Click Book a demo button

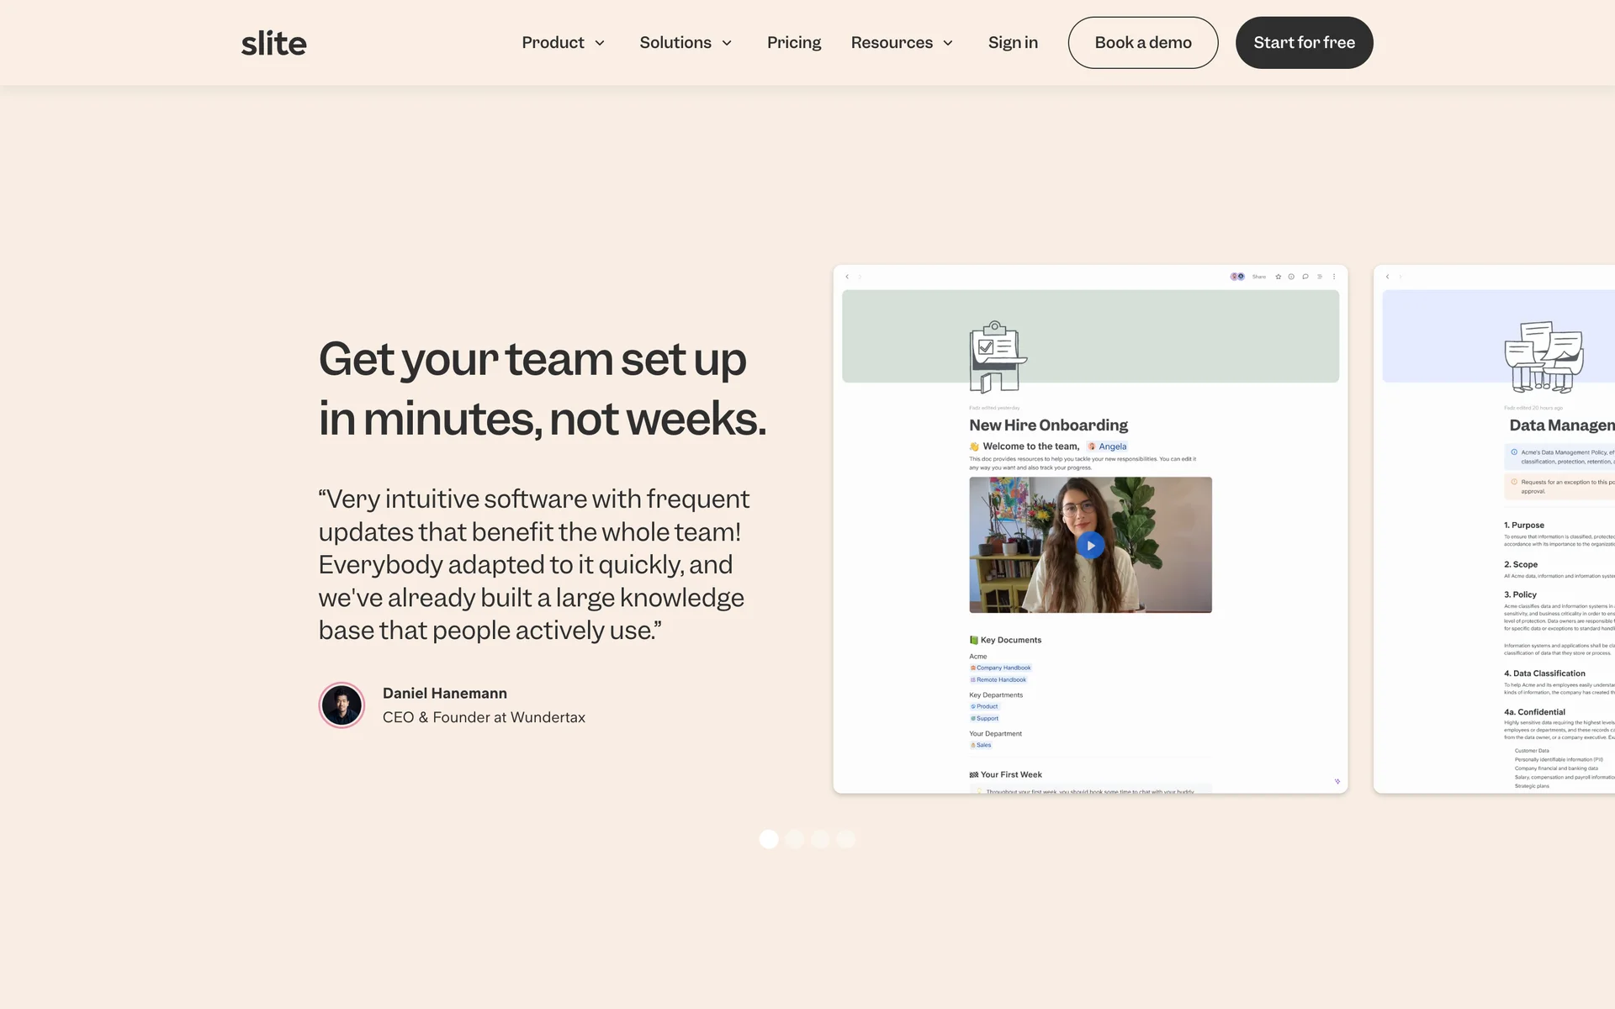[1142, 43]
